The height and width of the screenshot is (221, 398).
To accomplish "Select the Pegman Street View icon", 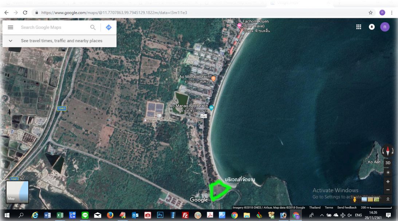I will [355, 199].
